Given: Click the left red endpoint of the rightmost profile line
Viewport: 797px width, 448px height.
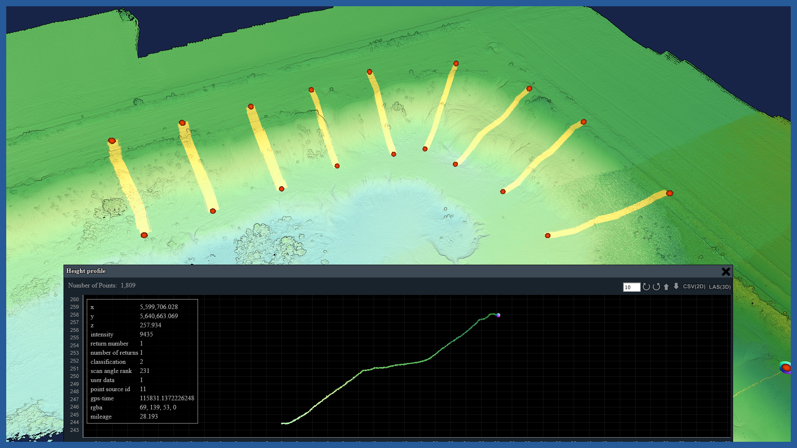Looking at the screenshot, I should pyautogui.click(x=548, y=236).
